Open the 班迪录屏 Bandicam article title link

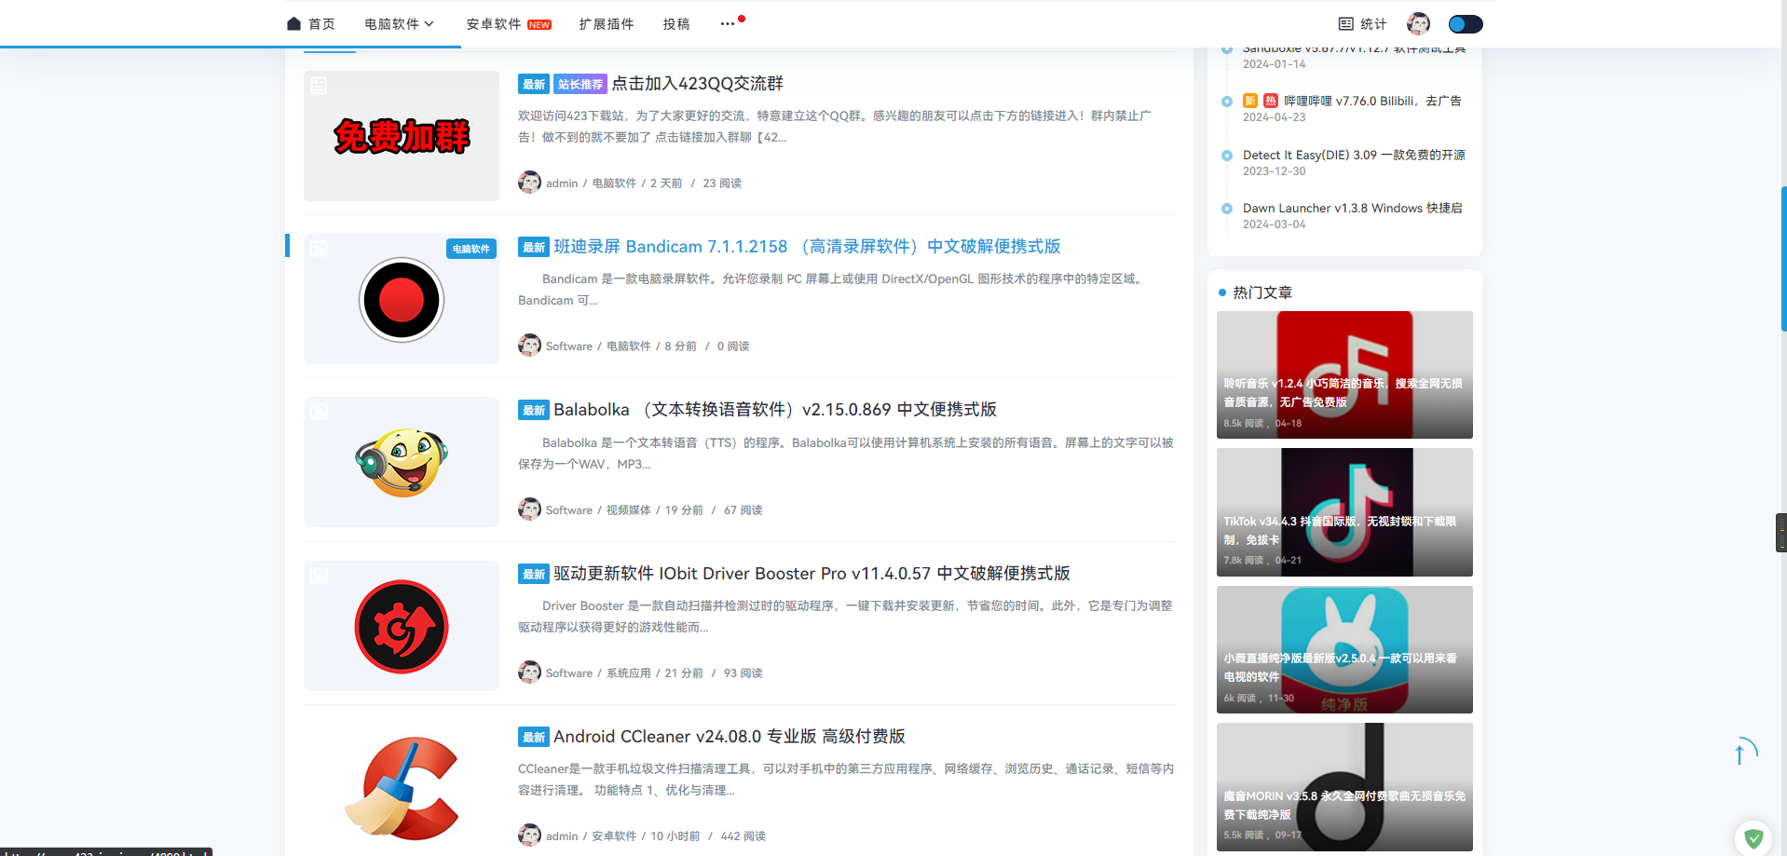tap(807, 247)
